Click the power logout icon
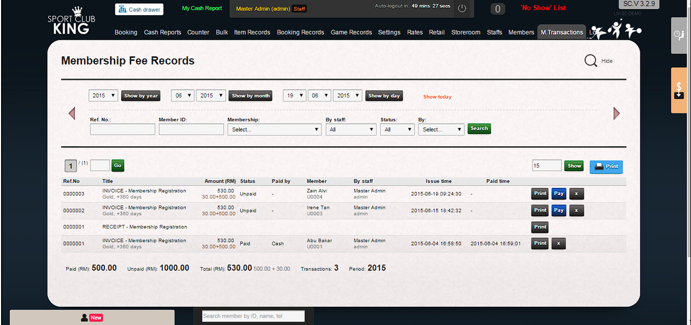691x325 pixels. [x=462, y=9]
